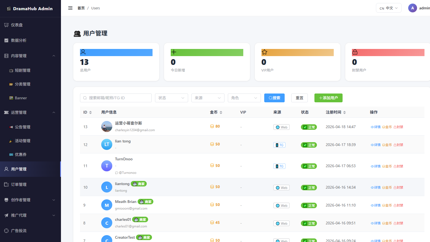Screen dimensions: 430x242
Task: Open 数据分析 in sidebar
Action: pos(30,40)
